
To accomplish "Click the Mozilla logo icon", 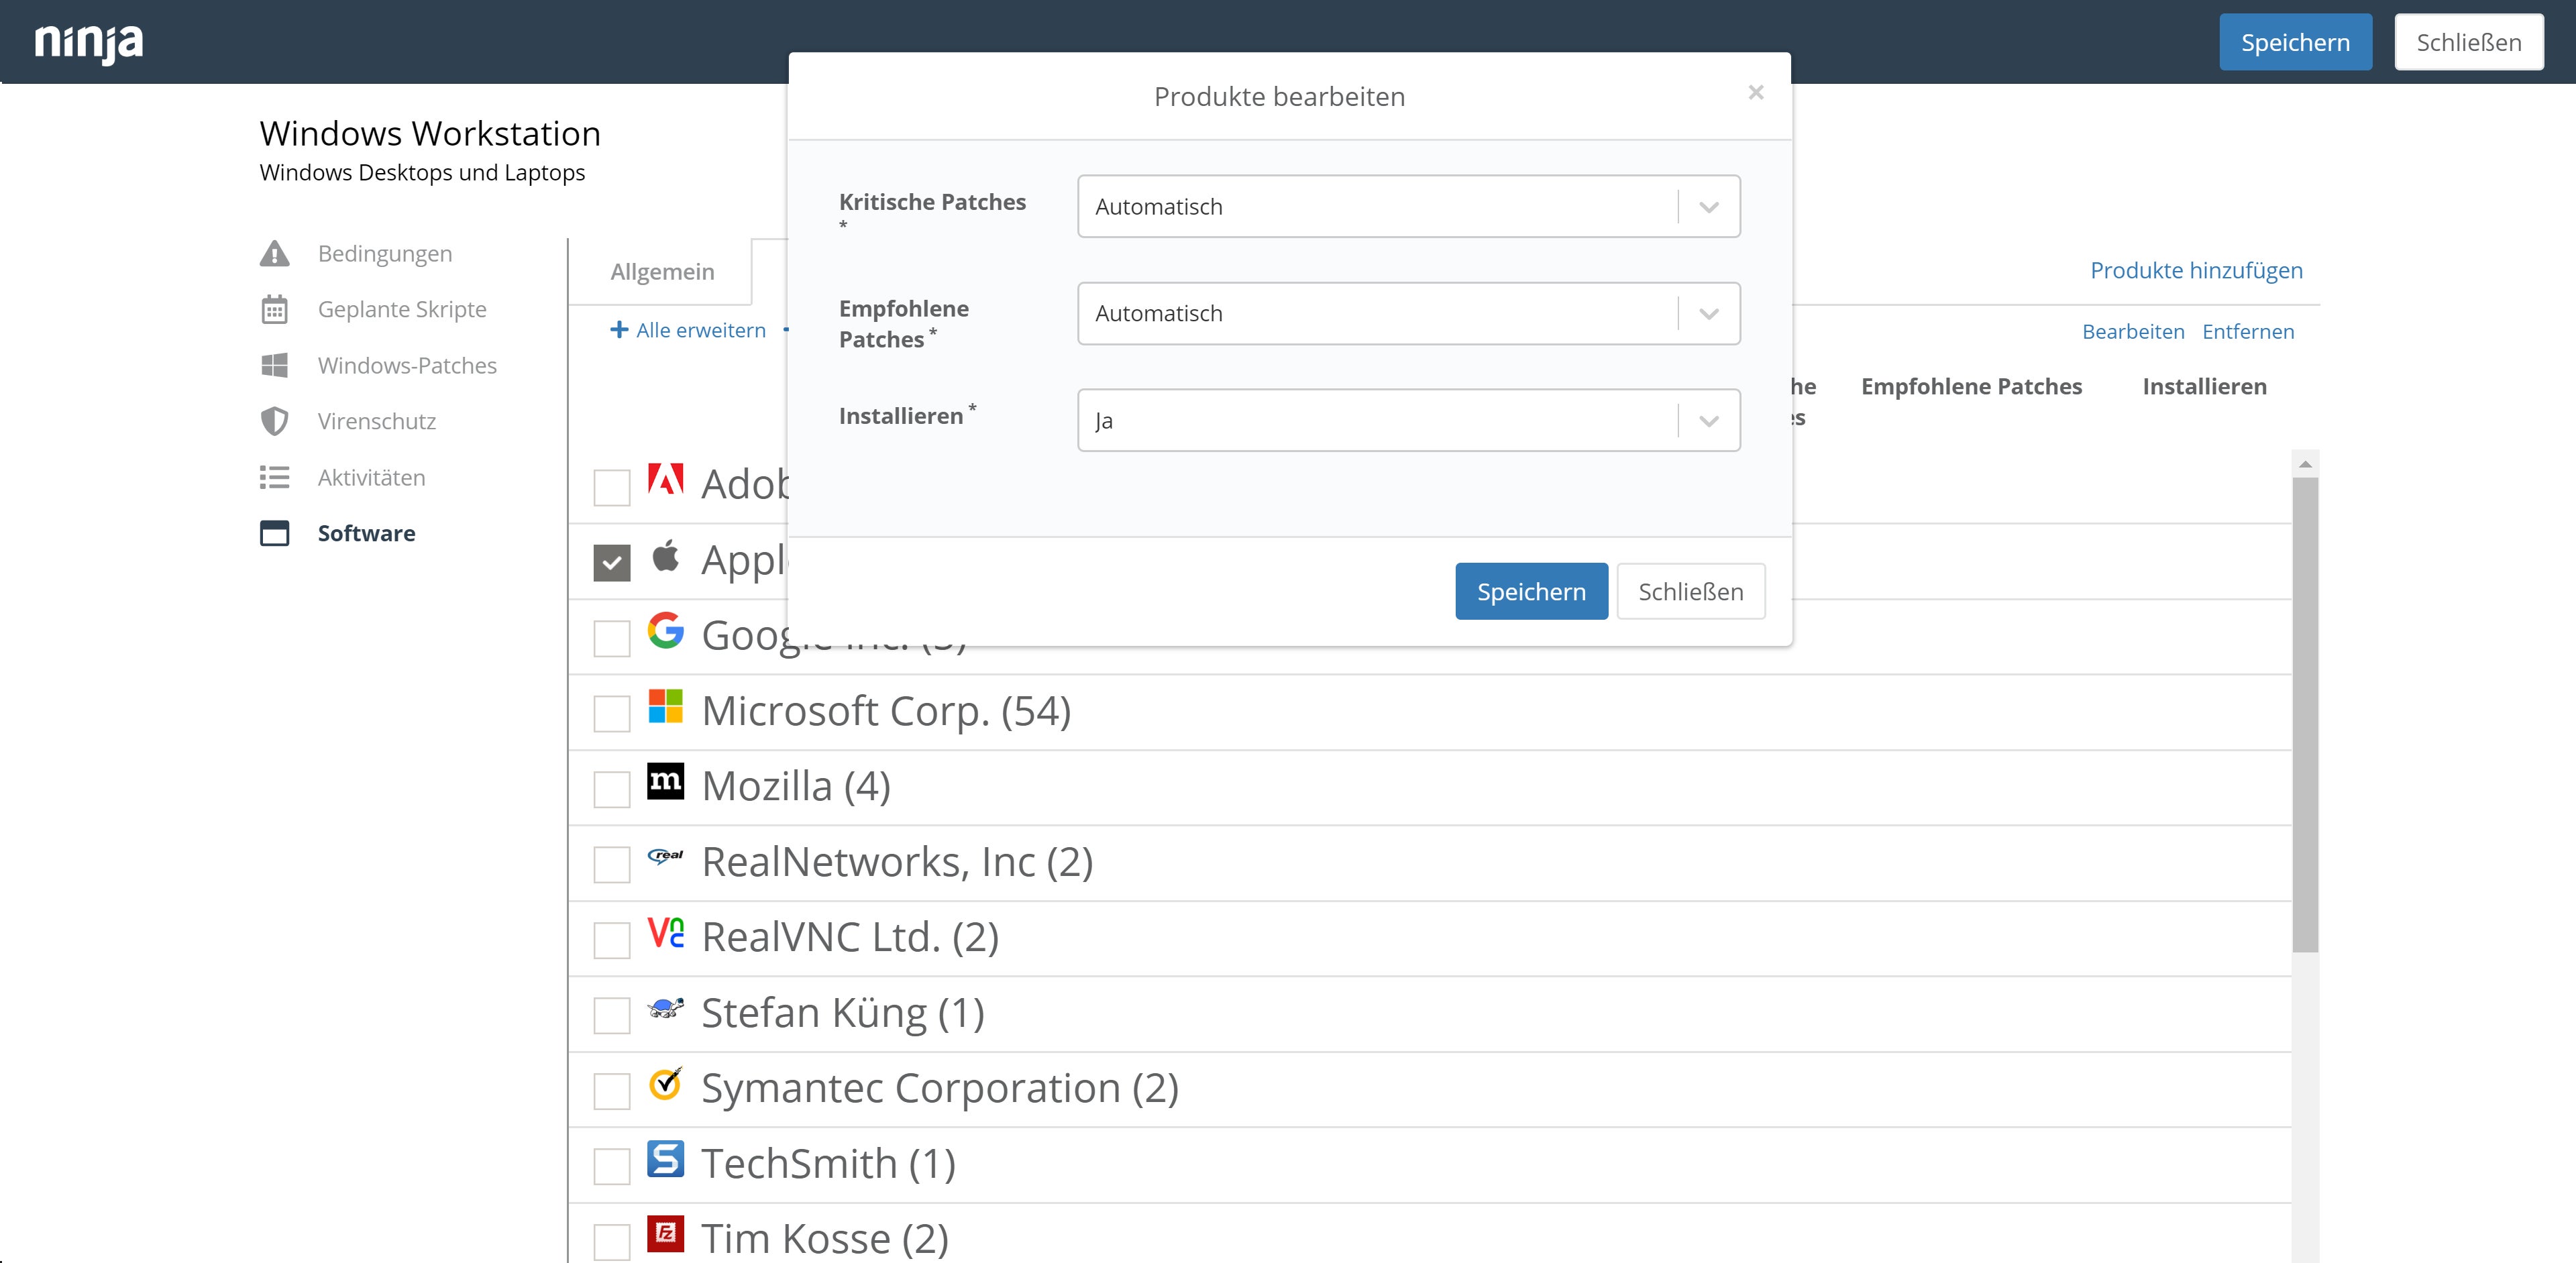I will (x=665, y=782).
